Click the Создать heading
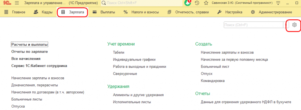Viewport: 301px width, 110px height. [204, 44]
